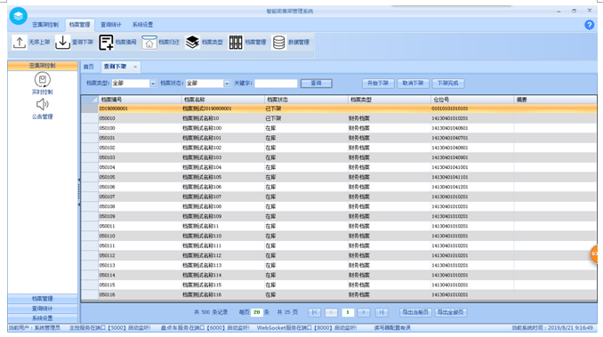Switch to the 首页 document tab

89,67
